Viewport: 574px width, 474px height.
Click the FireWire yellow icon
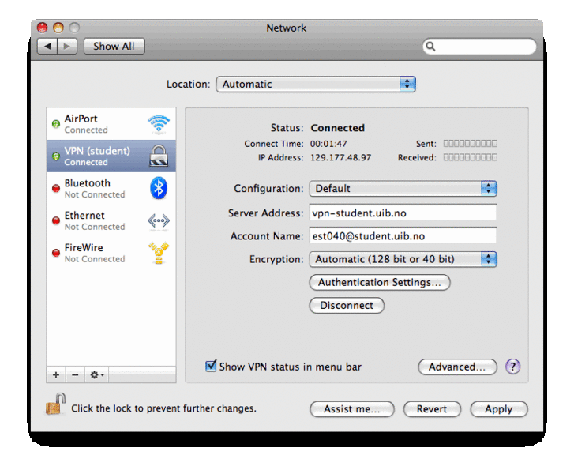coord(159,253)
